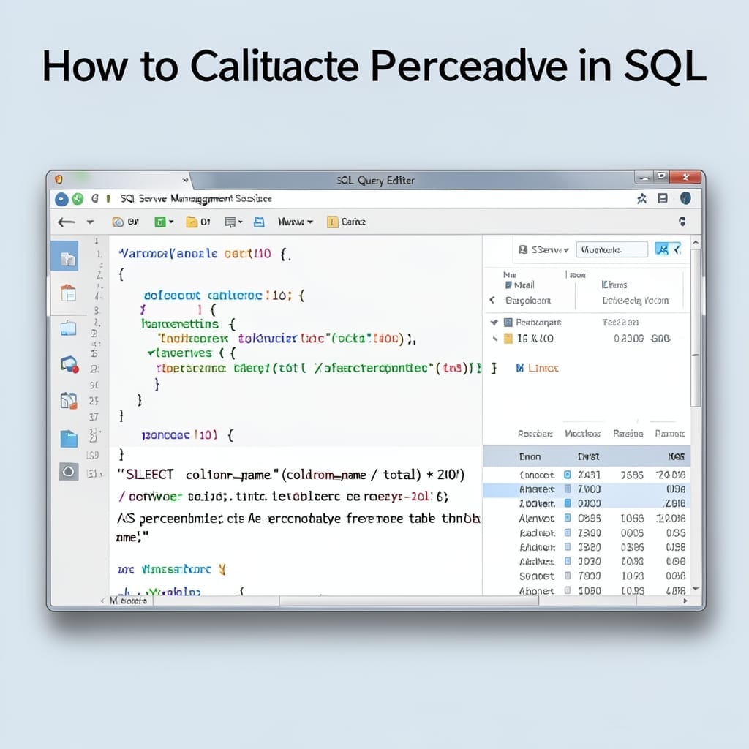Open the monitor icon in the left sidebar
The image size is (749, 749).
(68, 328)
